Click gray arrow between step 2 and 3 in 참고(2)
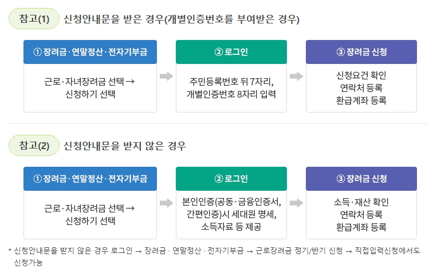The width and height of the screenshot is (429, 273). [296, 203]
